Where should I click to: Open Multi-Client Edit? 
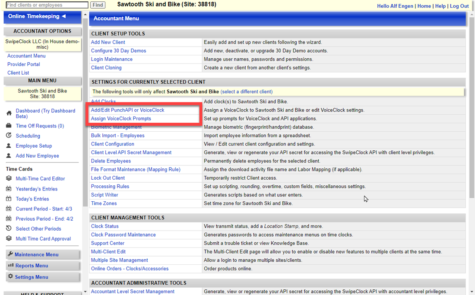point(108,251)
